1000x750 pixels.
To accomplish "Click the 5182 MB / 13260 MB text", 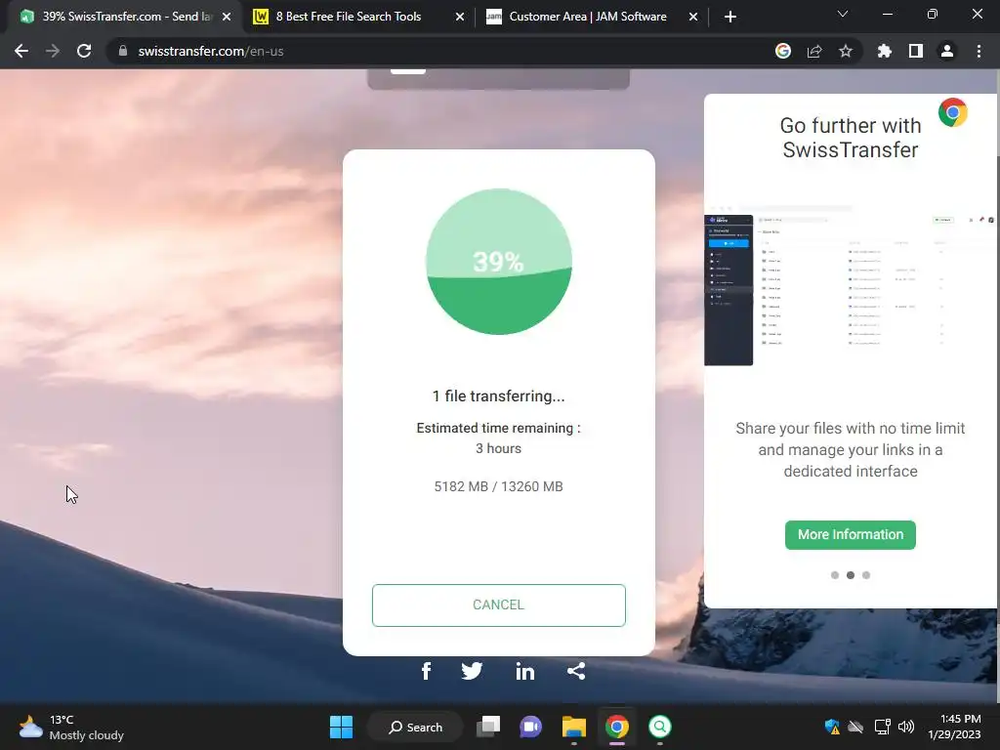I will point(499,486).
